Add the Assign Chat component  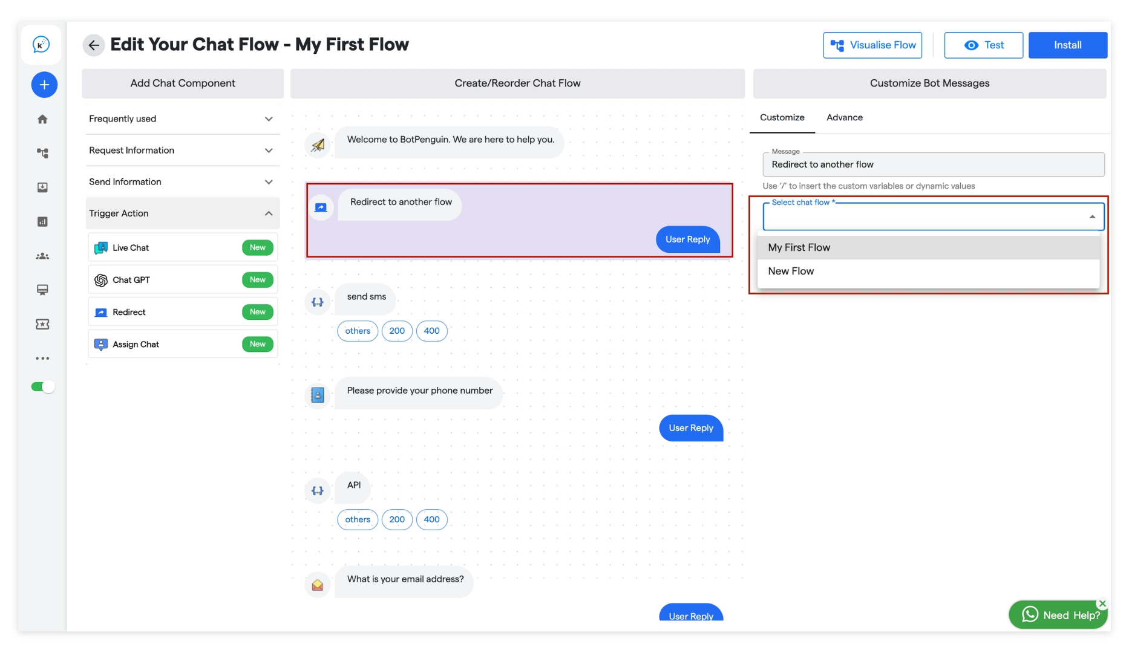pyautogui.click(x=183, y=344)
